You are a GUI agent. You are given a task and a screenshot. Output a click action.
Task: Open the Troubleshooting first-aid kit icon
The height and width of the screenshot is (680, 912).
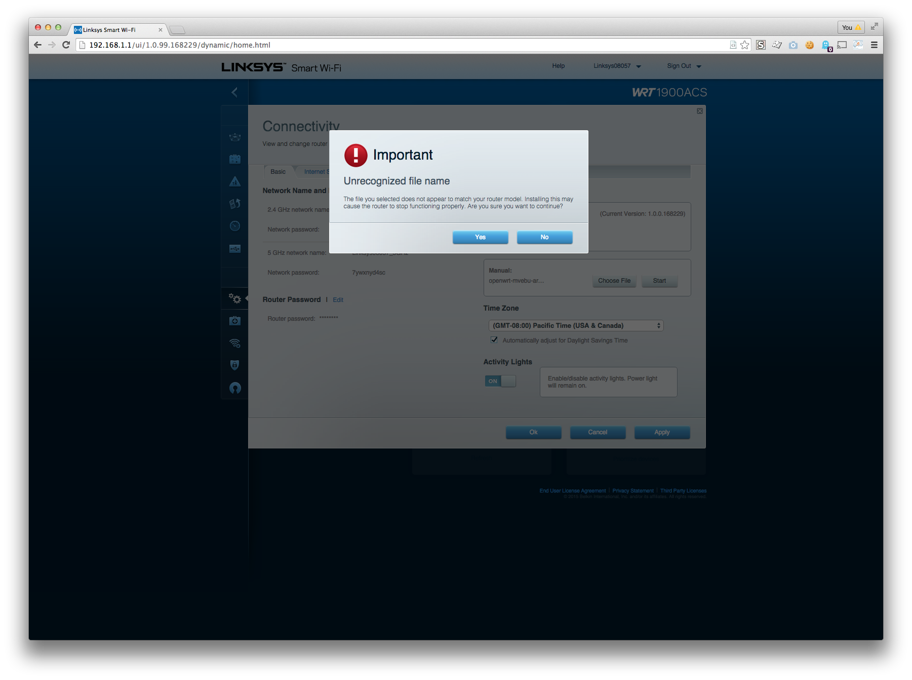click(235, 321)
